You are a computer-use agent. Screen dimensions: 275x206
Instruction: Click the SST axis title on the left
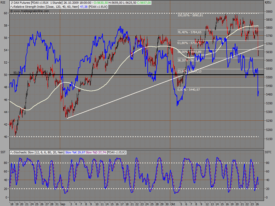point(3,152)
